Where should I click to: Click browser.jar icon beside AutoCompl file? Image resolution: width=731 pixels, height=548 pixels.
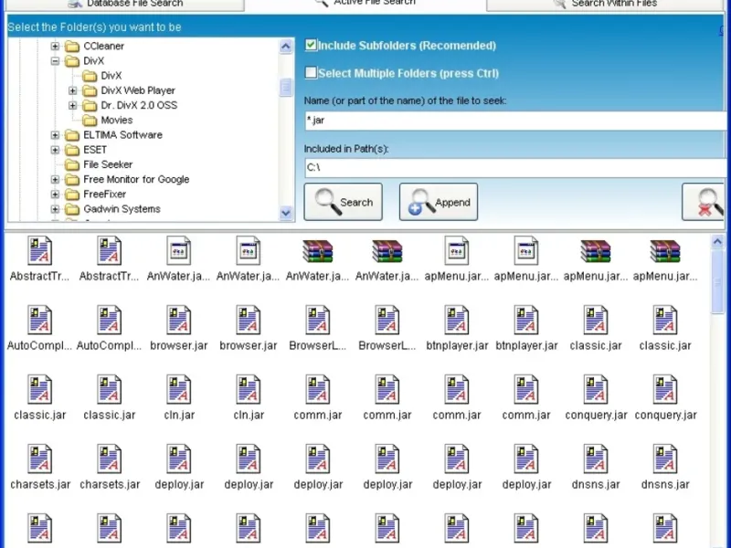pyautogui.click(x=178, y=321)
